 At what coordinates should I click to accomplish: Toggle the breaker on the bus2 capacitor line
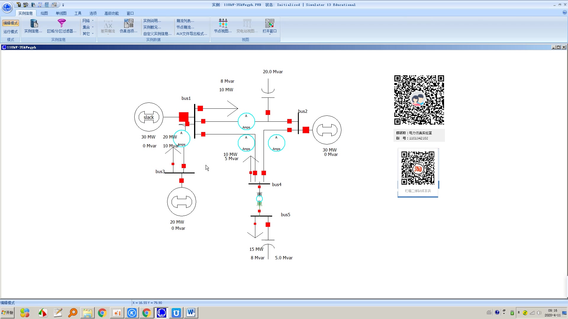coord(268,113)
